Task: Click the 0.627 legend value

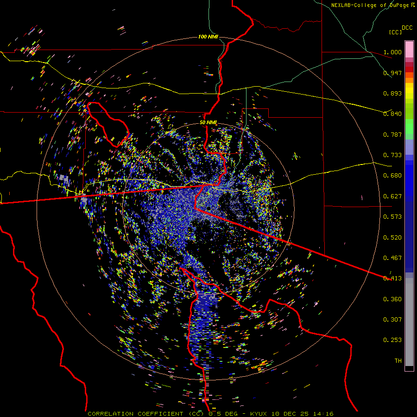Action: [392, 196]
